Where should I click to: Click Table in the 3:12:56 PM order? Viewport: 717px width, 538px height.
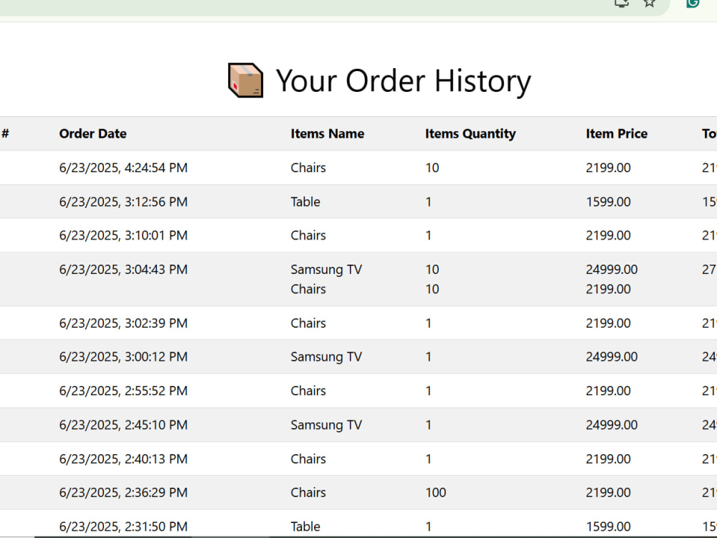[305, 202]
